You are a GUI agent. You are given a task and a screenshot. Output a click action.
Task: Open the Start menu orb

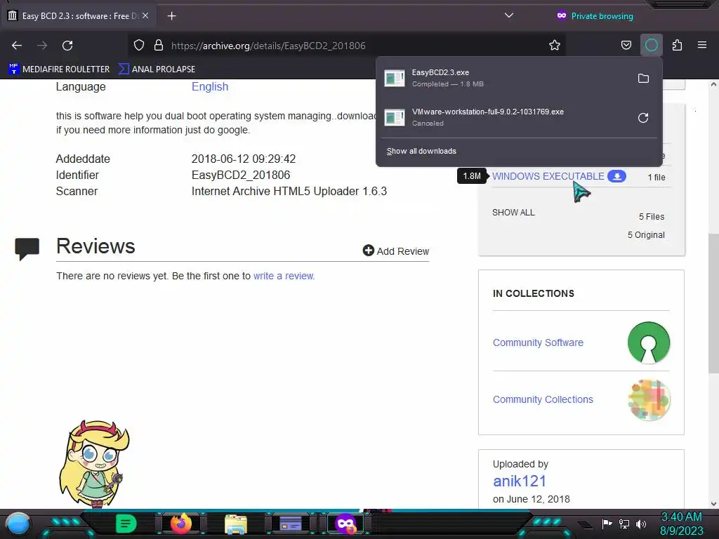18,524
